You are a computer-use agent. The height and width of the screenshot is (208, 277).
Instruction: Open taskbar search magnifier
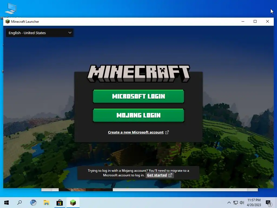(x=19, y=203)
